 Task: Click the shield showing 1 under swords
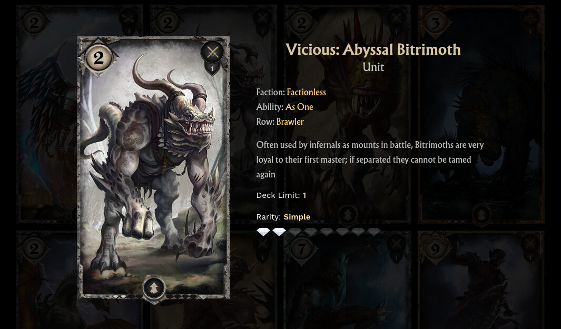(x=212, y=68)
